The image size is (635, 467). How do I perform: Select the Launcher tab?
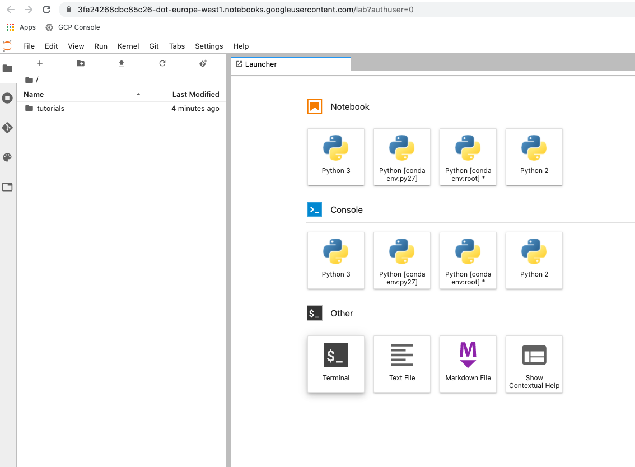261,64
